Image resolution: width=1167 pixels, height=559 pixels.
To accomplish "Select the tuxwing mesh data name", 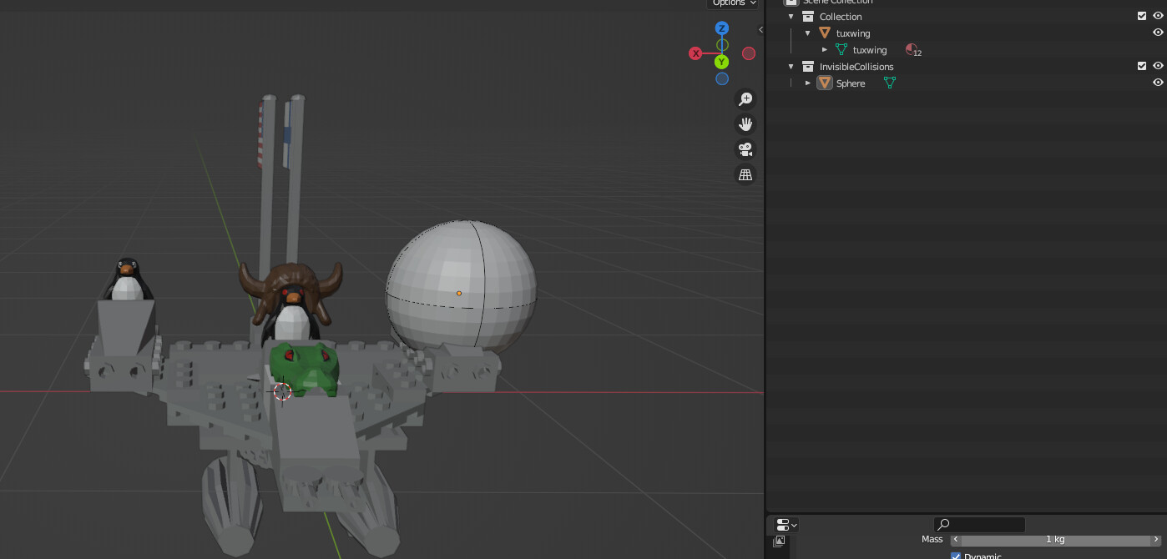I will (870, 50).
